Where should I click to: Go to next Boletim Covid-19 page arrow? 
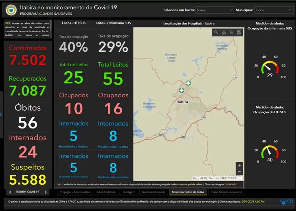pos(46,192)
